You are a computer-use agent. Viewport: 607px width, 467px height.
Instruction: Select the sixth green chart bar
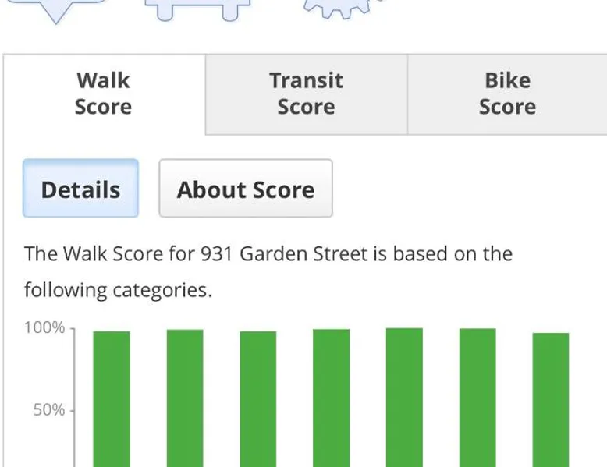coord(477,398)
